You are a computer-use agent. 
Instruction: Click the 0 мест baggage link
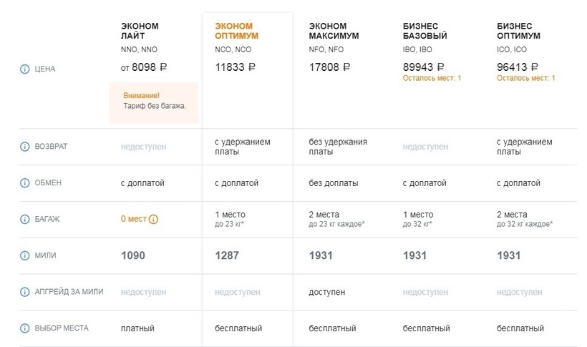coord(133,219)
